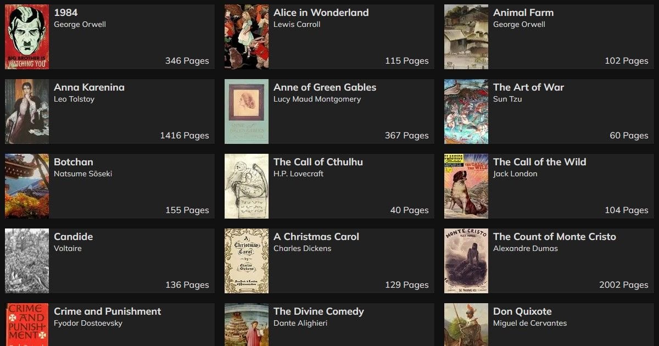Click the Count of Monte Cristo cover
Viewport: 659px width, 346px height.
click(466, 261)
